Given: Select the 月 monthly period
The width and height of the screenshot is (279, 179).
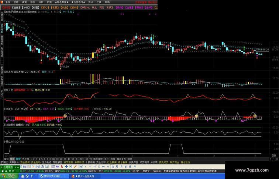Looking at the screenshot, I should click(x=121, y=167).
